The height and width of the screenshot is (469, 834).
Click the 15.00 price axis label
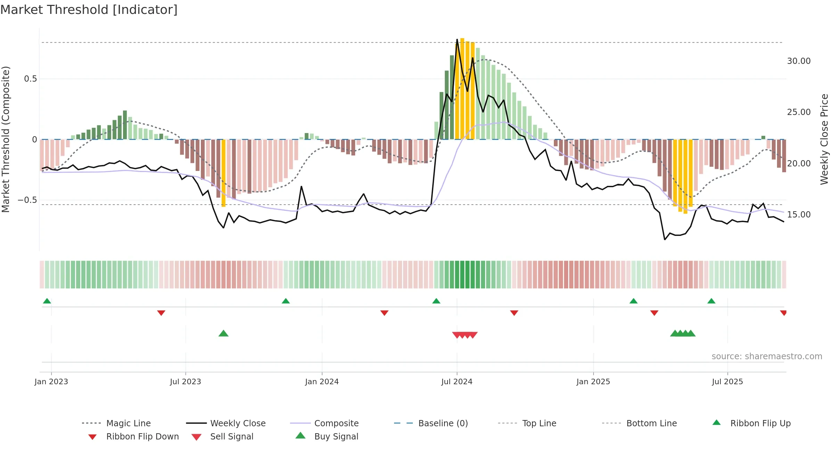(x=799, y=214)
